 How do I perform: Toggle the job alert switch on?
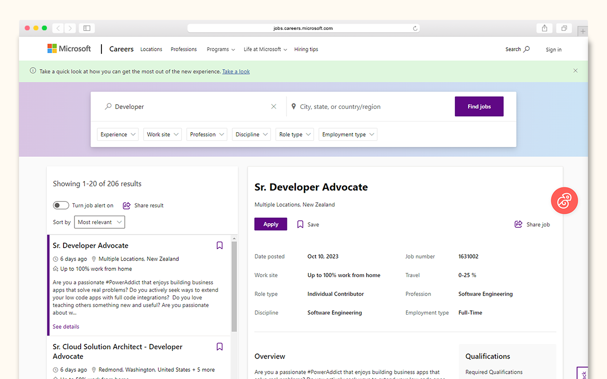[61, 206]
